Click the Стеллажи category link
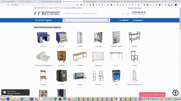 98,46
